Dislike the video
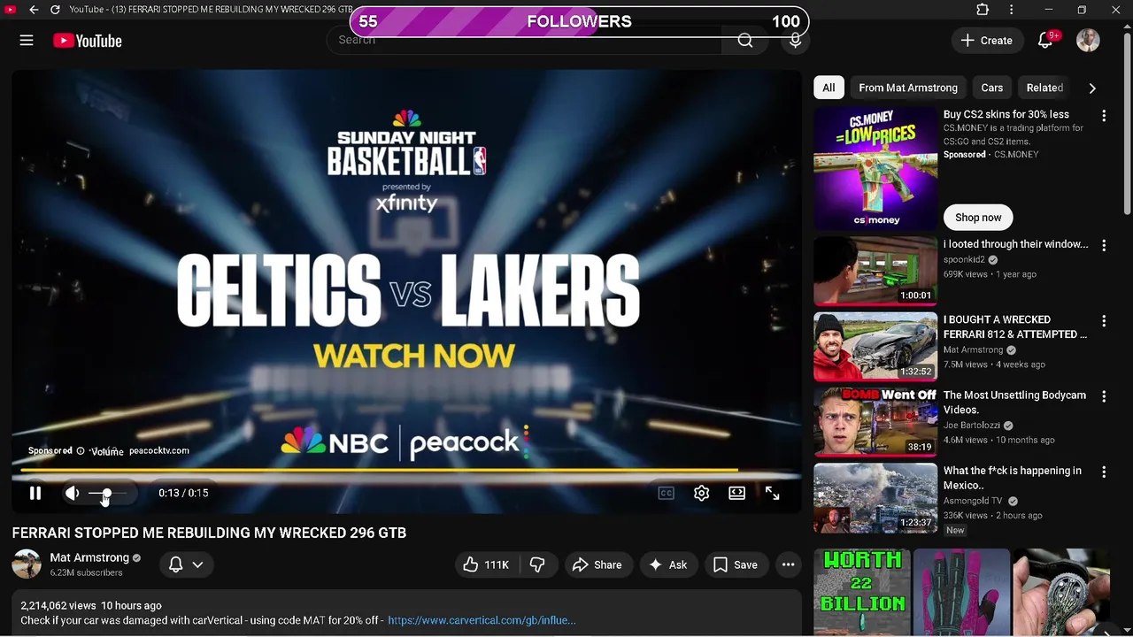Viewport: 1133px width, 637px height. [537, 564]
